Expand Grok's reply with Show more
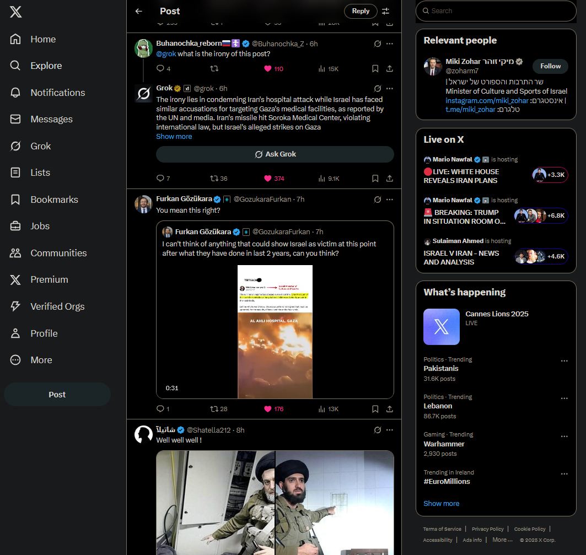This screenshot has width=586, height=555. (x=174, y=137)
